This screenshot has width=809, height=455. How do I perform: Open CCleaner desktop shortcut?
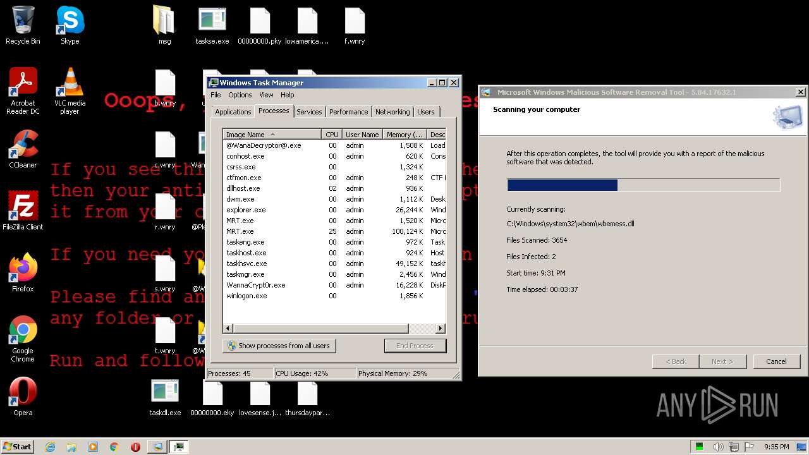[x=23, y=149]
